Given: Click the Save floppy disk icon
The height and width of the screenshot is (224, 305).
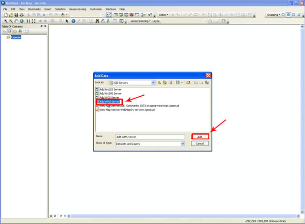Looking at the screenshot, I should click(x=16, y=15).
